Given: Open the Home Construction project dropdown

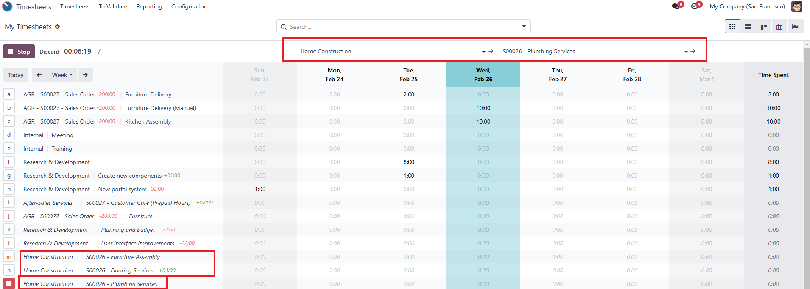Looking at the screenshot, I should click(x=483, y=52).
